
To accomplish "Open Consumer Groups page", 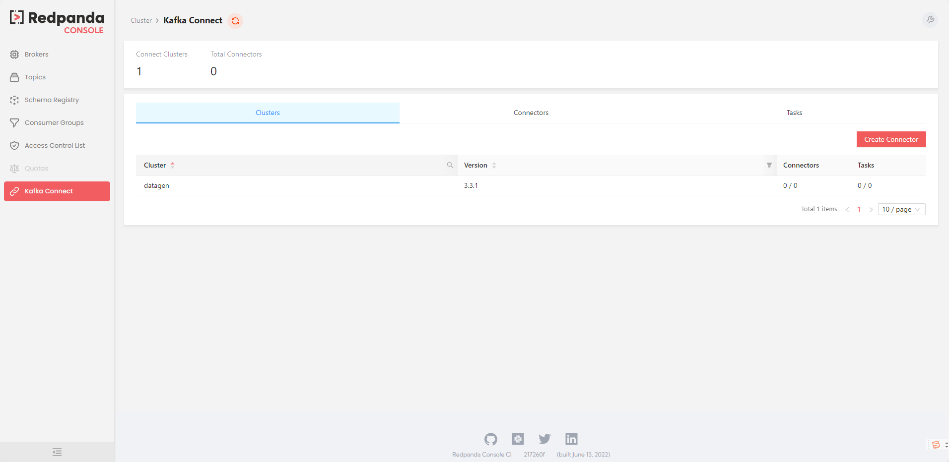I will click(x=57, y=123).
